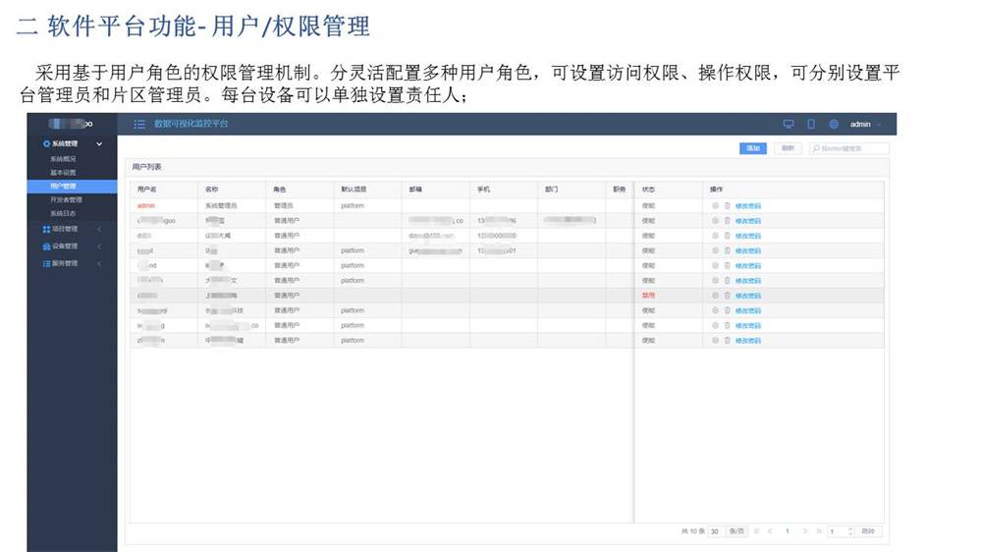Click circle icon for user ending 'guo'

(715, 221)
